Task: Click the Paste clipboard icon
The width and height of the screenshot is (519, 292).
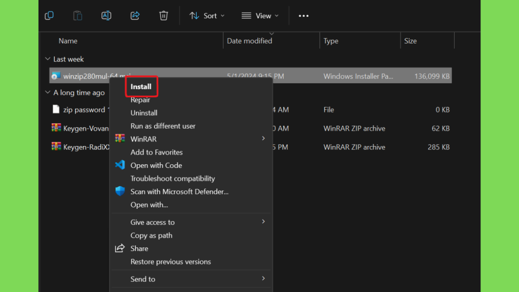Action: pyautogui.click(x=78, y=16)
